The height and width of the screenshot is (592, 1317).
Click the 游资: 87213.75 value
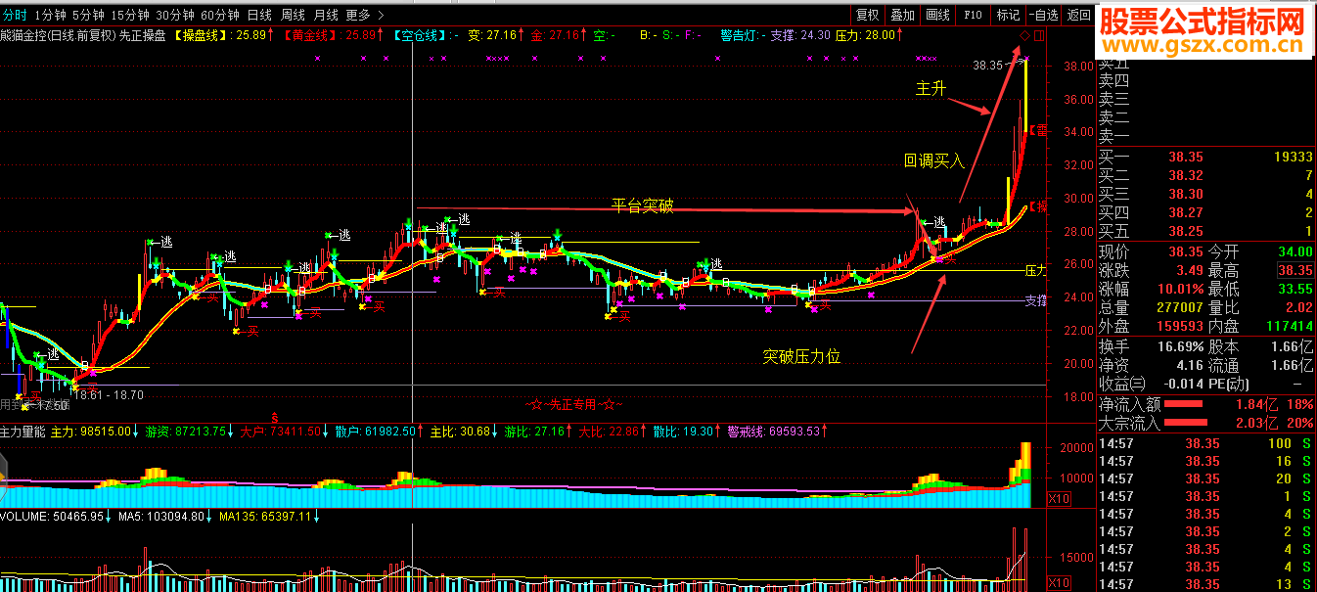(x=186, y=432)
